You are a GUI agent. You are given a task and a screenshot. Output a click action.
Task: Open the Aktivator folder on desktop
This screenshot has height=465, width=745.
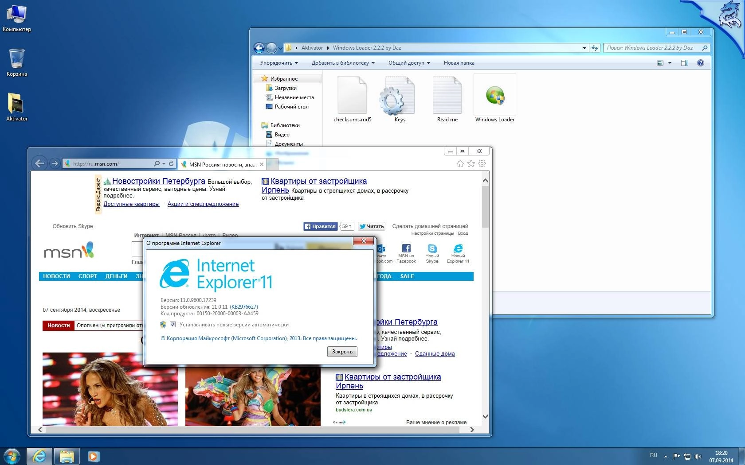(17, 107)
